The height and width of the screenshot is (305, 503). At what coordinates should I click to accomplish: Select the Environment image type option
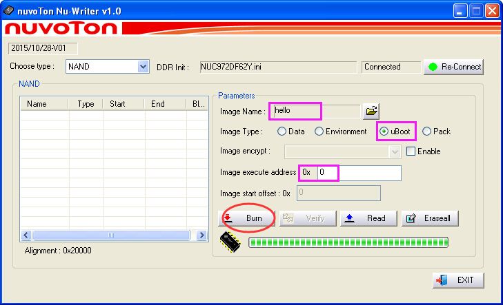(x=319, y=132)
